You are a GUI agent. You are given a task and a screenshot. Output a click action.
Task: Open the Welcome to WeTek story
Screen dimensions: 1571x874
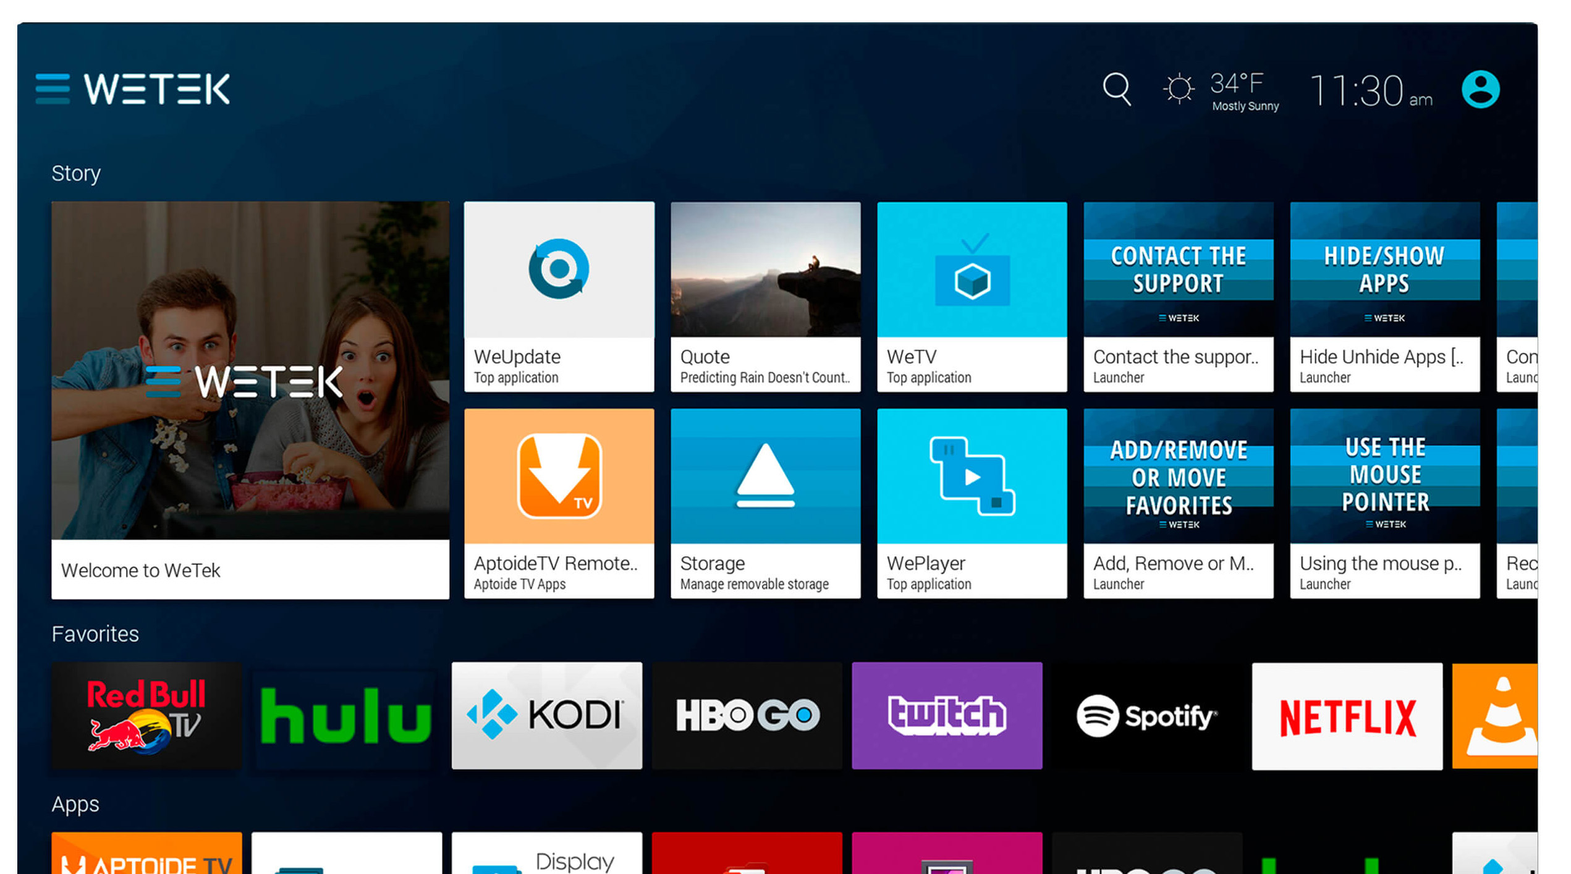point(250,400)
